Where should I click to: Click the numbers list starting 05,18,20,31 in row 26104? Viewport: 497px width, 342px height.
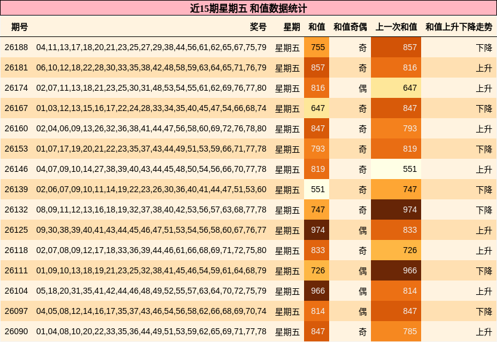pos(151,291)
